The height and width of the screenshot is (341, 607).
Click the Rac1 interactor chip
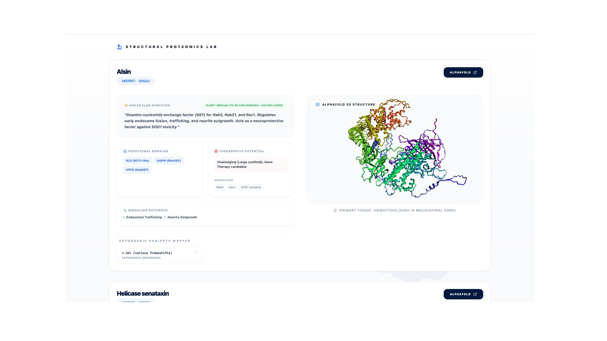coord(232,187)
